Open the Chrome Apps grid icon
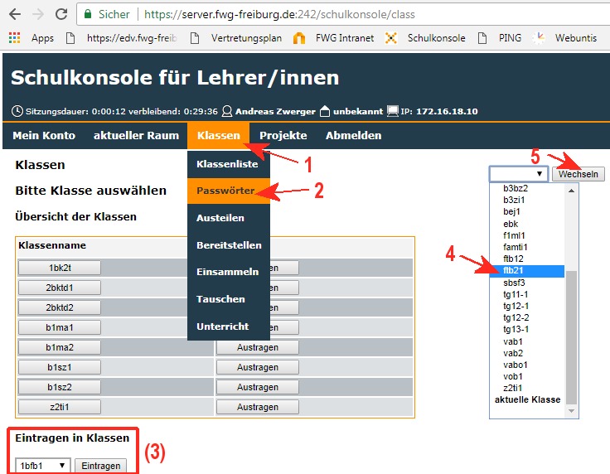Screen dimensions: 610x474 [14, 37]
